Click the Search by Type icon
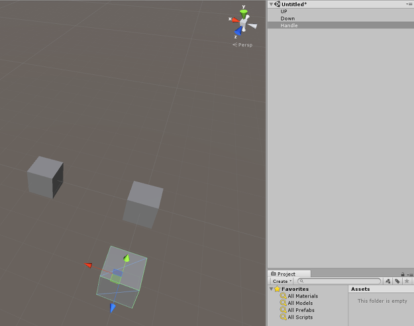Screen dimensions: 414x326 [388, 281]
